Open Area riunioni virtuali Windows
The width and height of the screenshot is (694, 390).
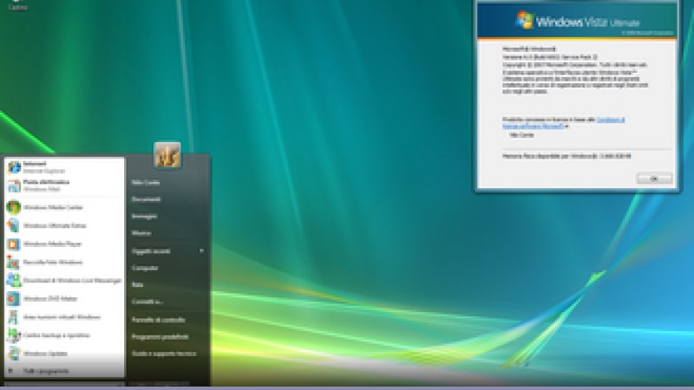[64, 317]
